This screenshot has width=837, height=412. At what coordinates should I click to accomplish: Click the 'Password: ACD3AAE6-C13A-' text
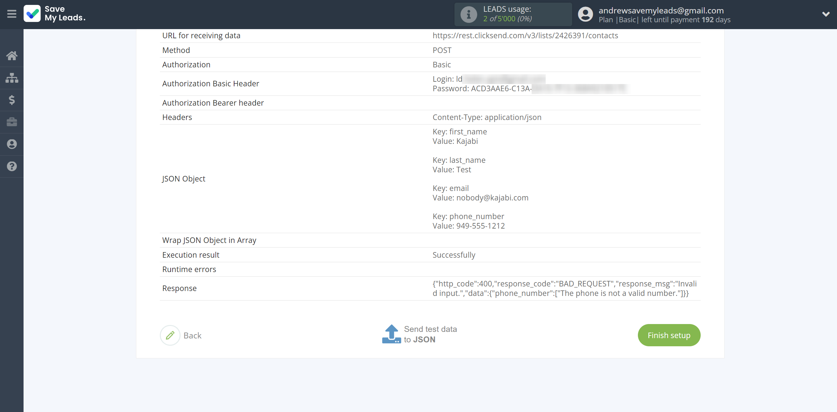point(482,88)
